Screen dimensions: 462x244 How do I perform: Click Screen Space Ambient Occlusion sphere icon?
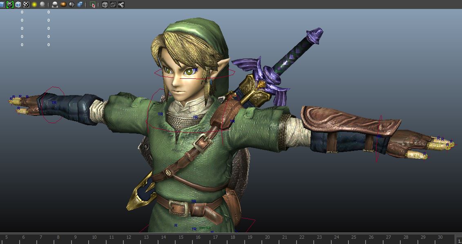(x=55, y=4)
